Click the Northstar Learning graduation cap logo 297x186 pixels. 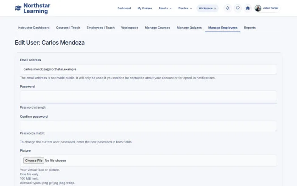(18, 8)
